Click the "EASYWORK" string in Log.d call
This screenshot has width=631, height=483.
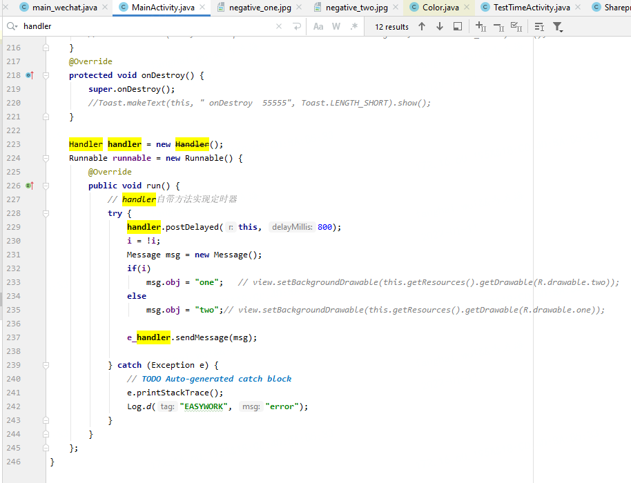tap(204, 406)
